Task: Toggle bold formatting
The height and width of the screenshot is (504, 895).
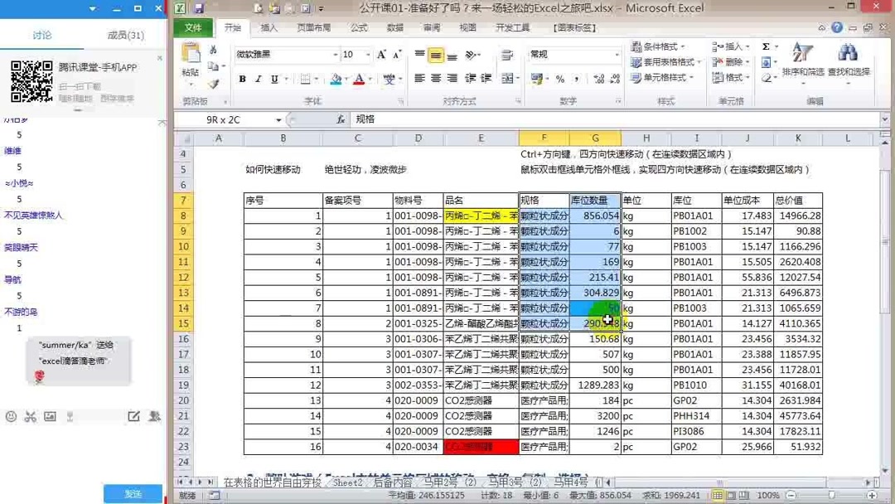Action: pos(242,79)
